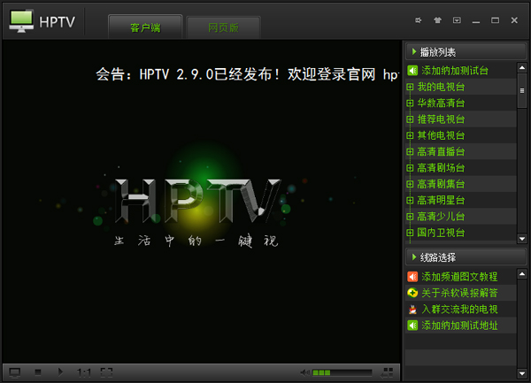Expand the 推荐电视台 tree node

pyautogui.click(x=410, y=119)
